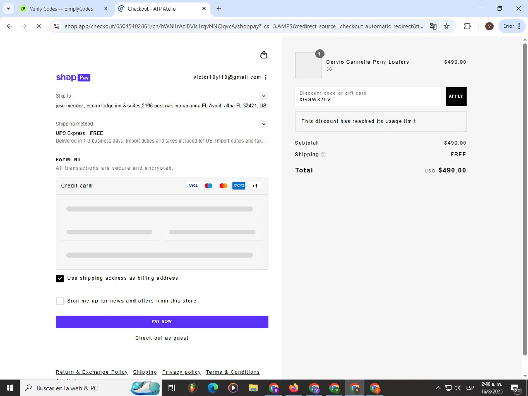
Task: Go back to previous page
Action: pyautogui.click(x=10, y=26)
